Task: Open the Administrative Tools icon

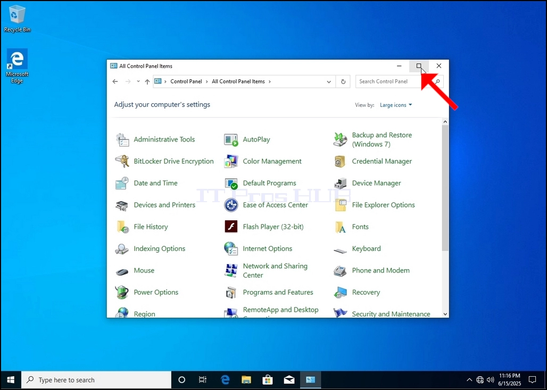Action: [x=122, y=139]
